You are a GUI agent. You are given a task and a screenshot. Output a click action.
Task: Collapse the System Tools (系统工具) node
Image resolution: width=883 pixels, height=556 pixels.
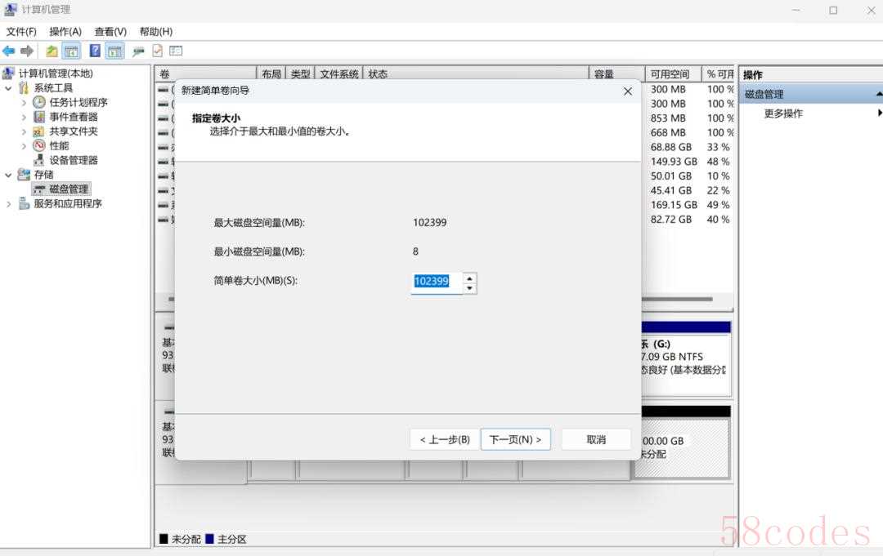coord(9,88)
